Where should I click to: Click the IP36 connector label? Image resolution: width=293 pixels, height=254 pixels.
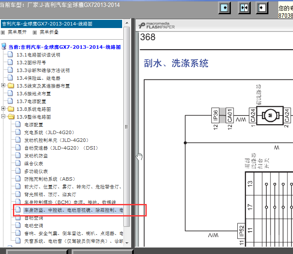pos(215,116)
